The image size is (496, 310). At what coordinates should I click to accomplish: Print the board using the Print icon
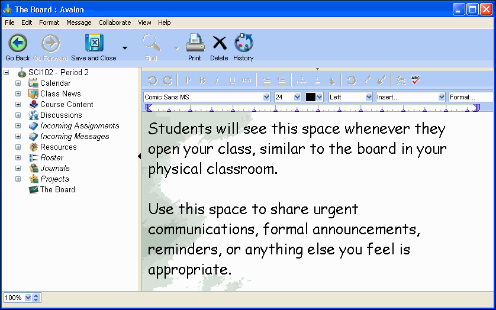(195, 43)
